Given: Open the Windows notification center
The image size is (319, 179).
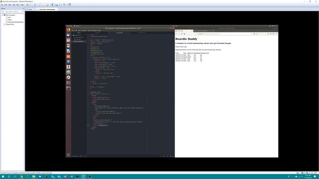Looking at the screenshot, I should point(315,177).
